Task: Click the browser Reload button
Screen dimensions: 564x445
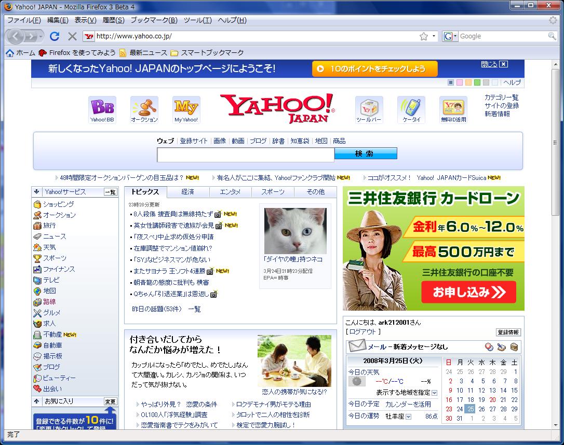Action: pos(55,36)
